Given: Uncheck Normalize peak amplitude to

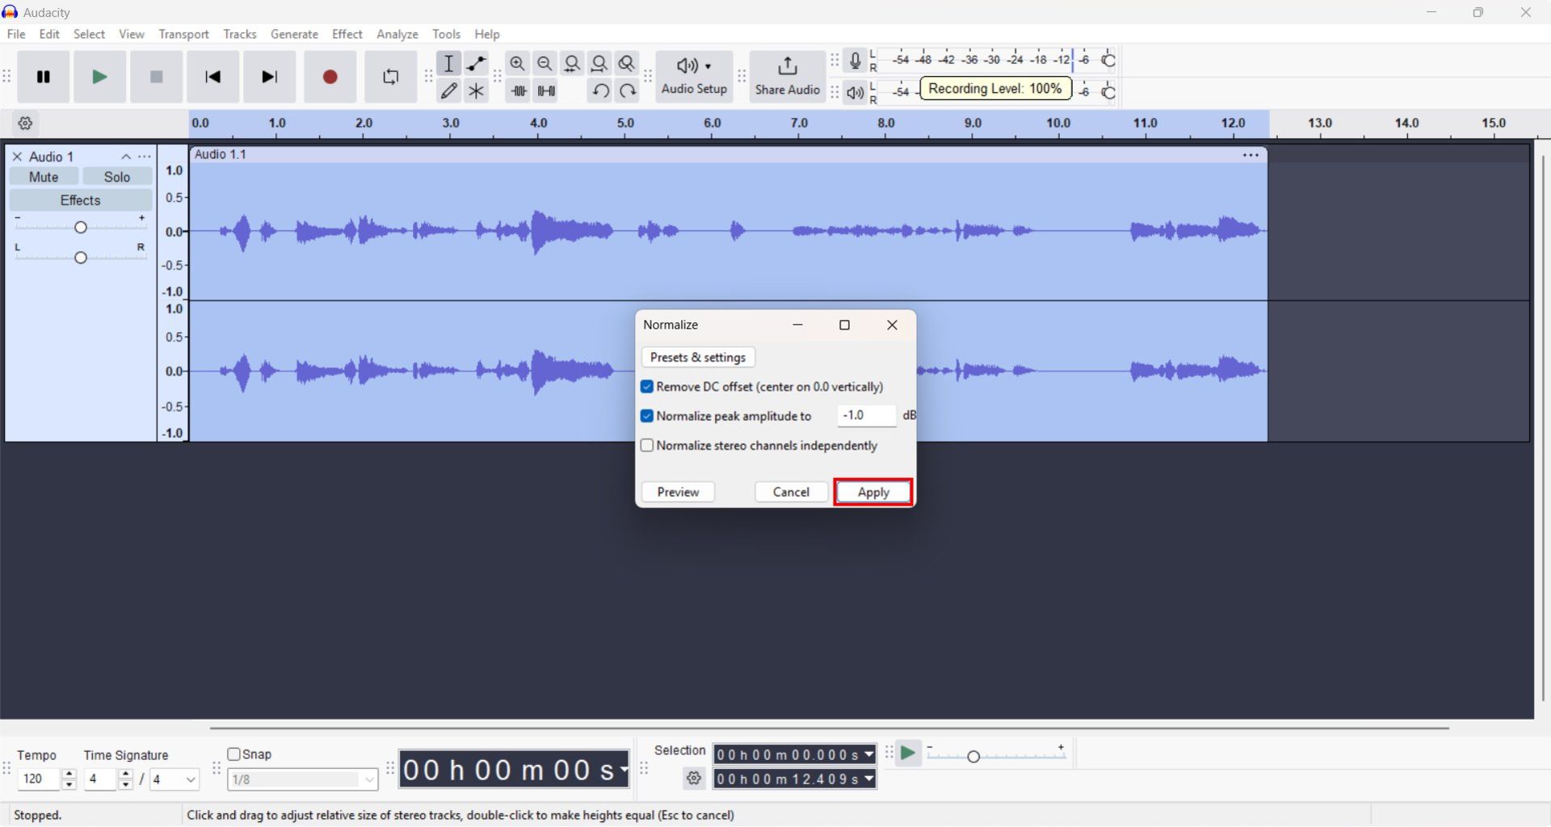Looking at the screenshot, I should [x=647, y=416].
